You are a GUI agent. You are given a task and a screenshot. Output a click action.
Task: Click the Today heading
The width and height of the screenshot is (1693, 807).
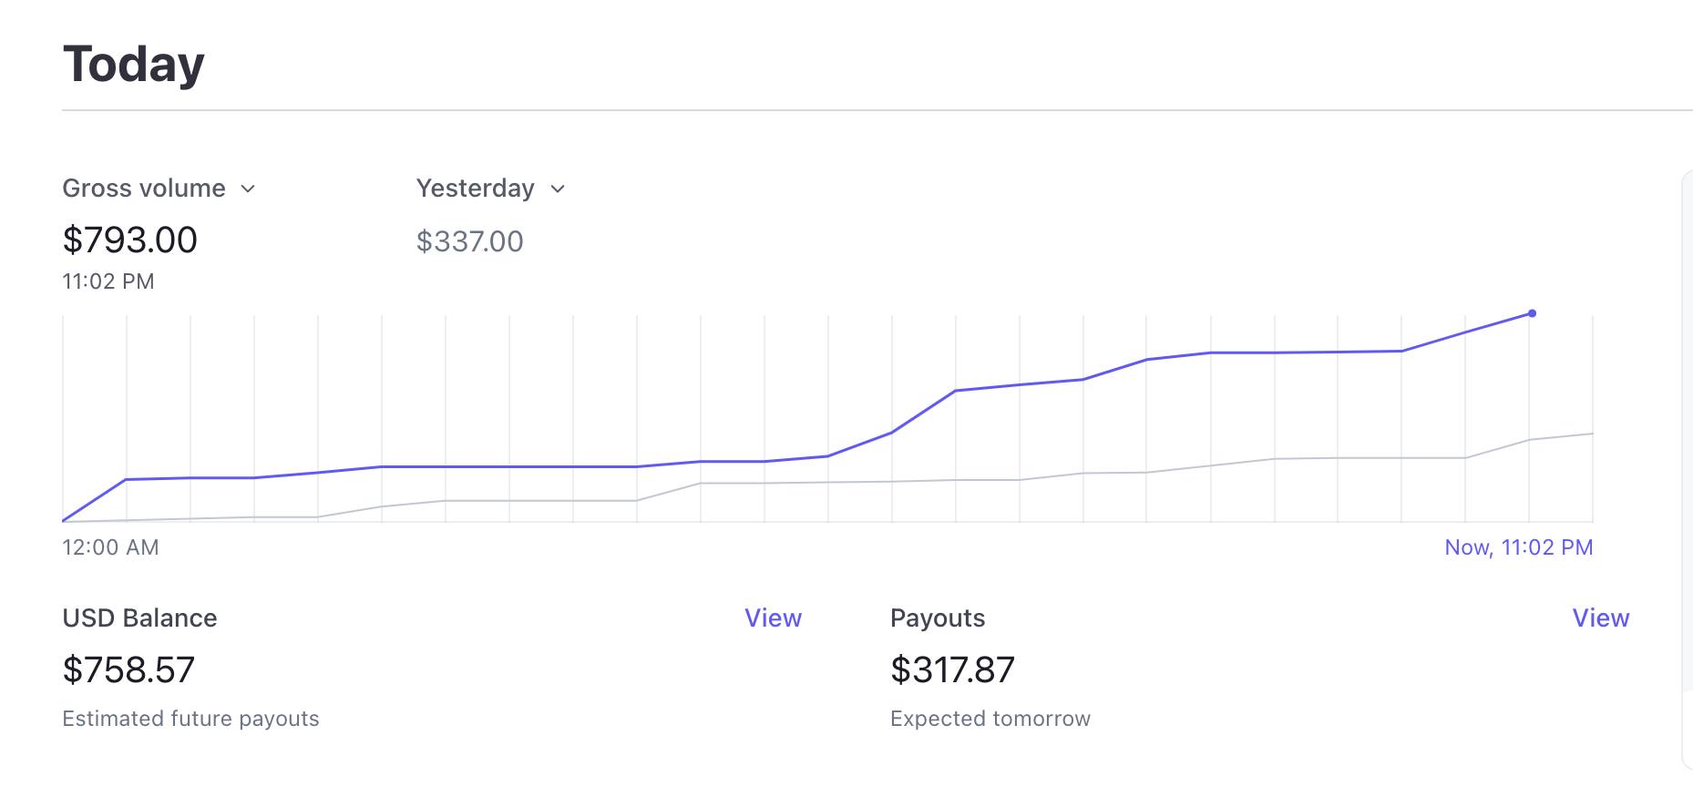[134, 65]
